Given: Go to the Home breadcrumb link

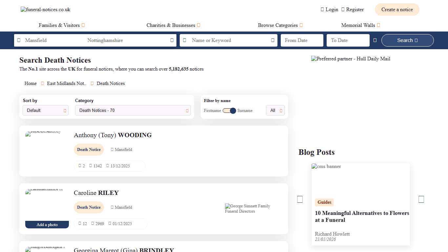Looking at the screenshot, I should (x=31, y=83).
